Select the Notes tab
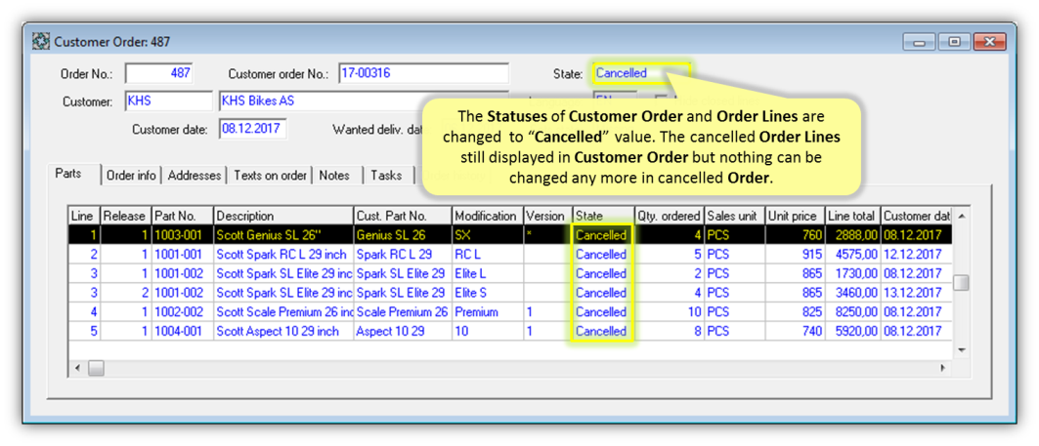Viewport: 1039px width, 446px height. tap(334, 176)
